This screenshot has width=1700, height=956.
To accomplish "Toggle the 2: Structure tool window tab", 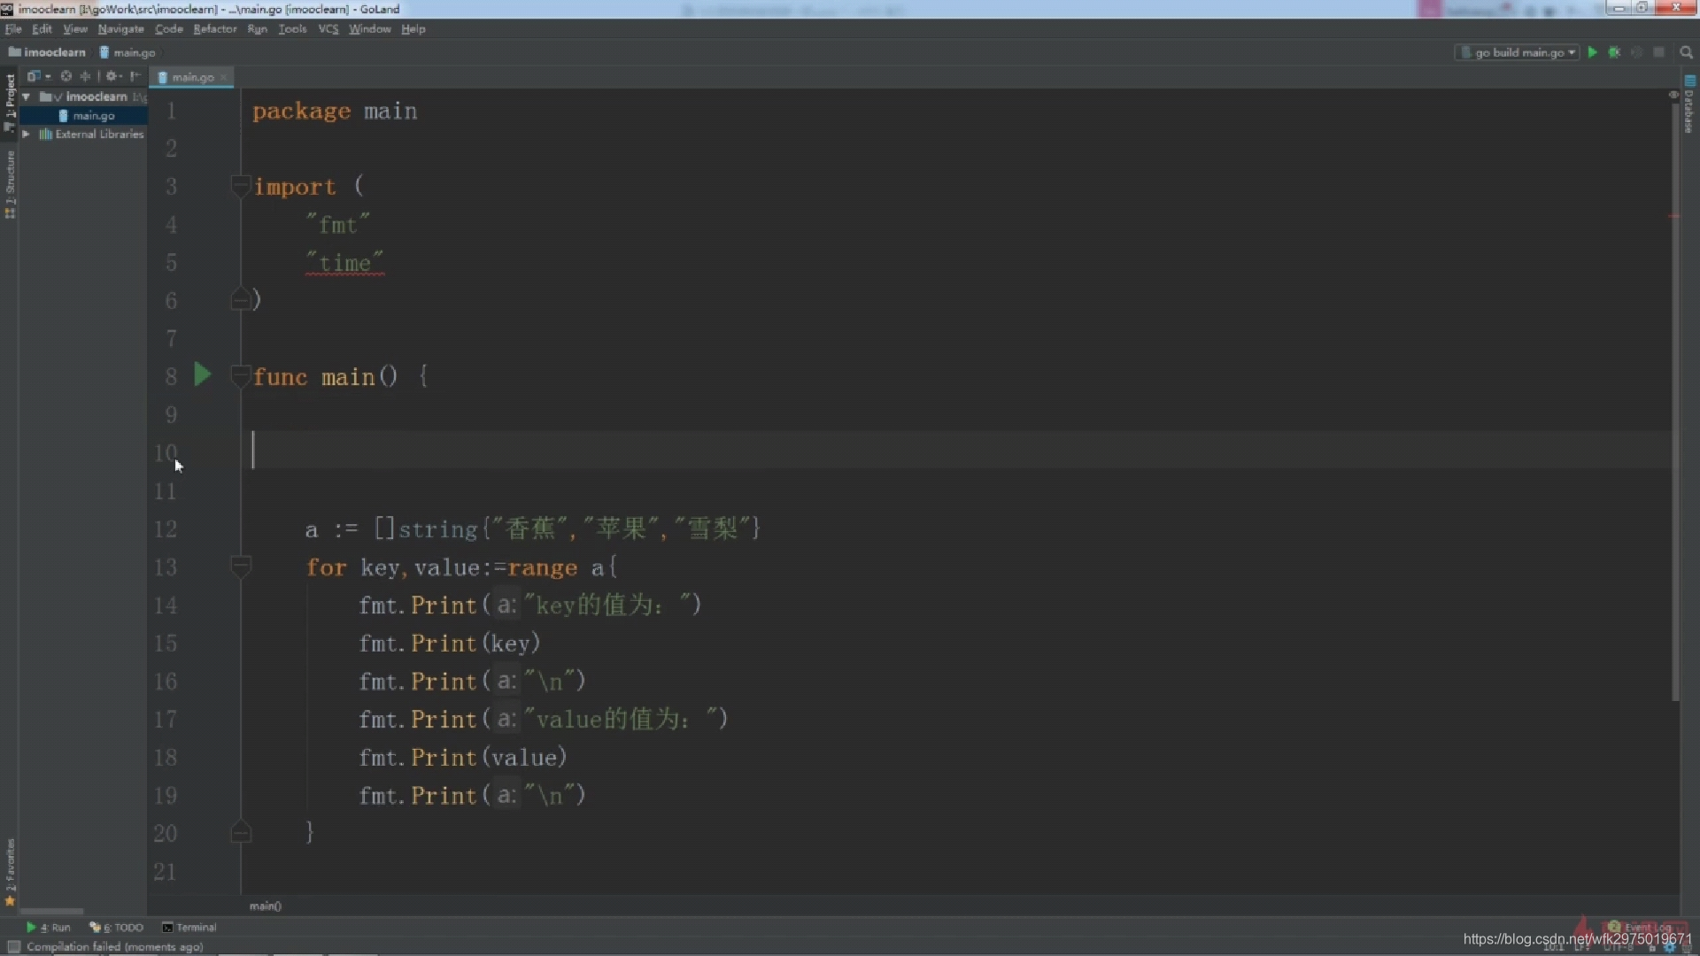I will click(10, 184).
